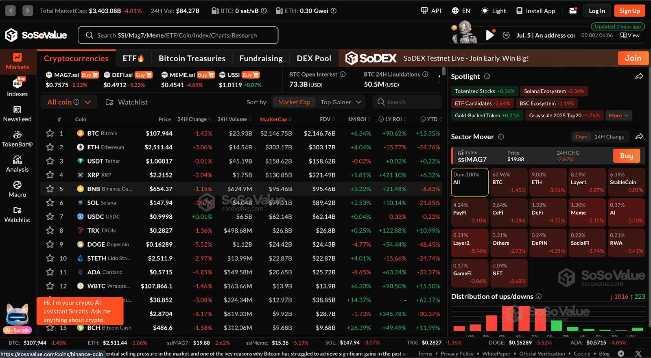651x358 pixels.
Task: Click the SoSoValue logo
Action: pos(36,35)
